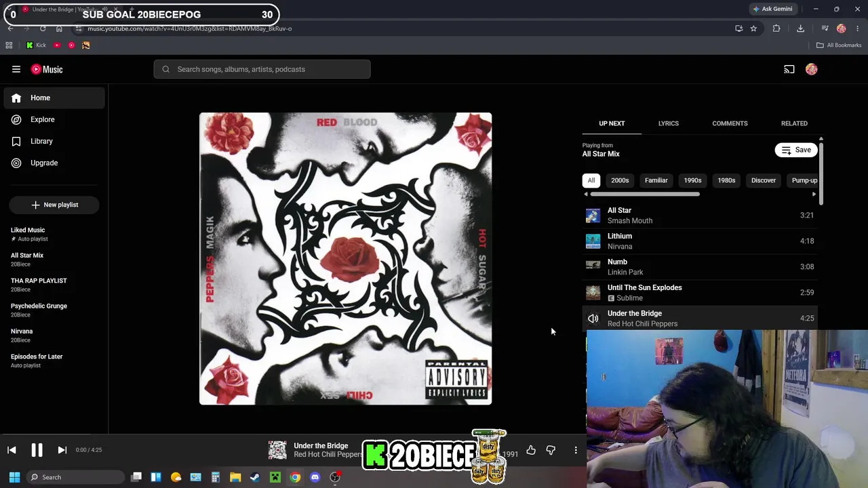Open the Nirvana playlist in sidebar
Viewport: 868px width, 488px height.
(x=54, y=335)
